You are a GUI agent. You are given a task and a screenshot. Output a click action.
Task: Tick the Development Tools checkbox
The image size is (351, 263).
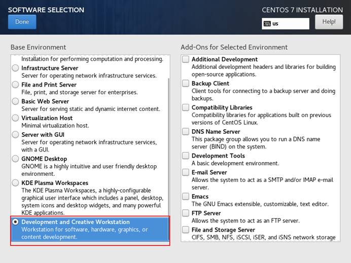186,156
